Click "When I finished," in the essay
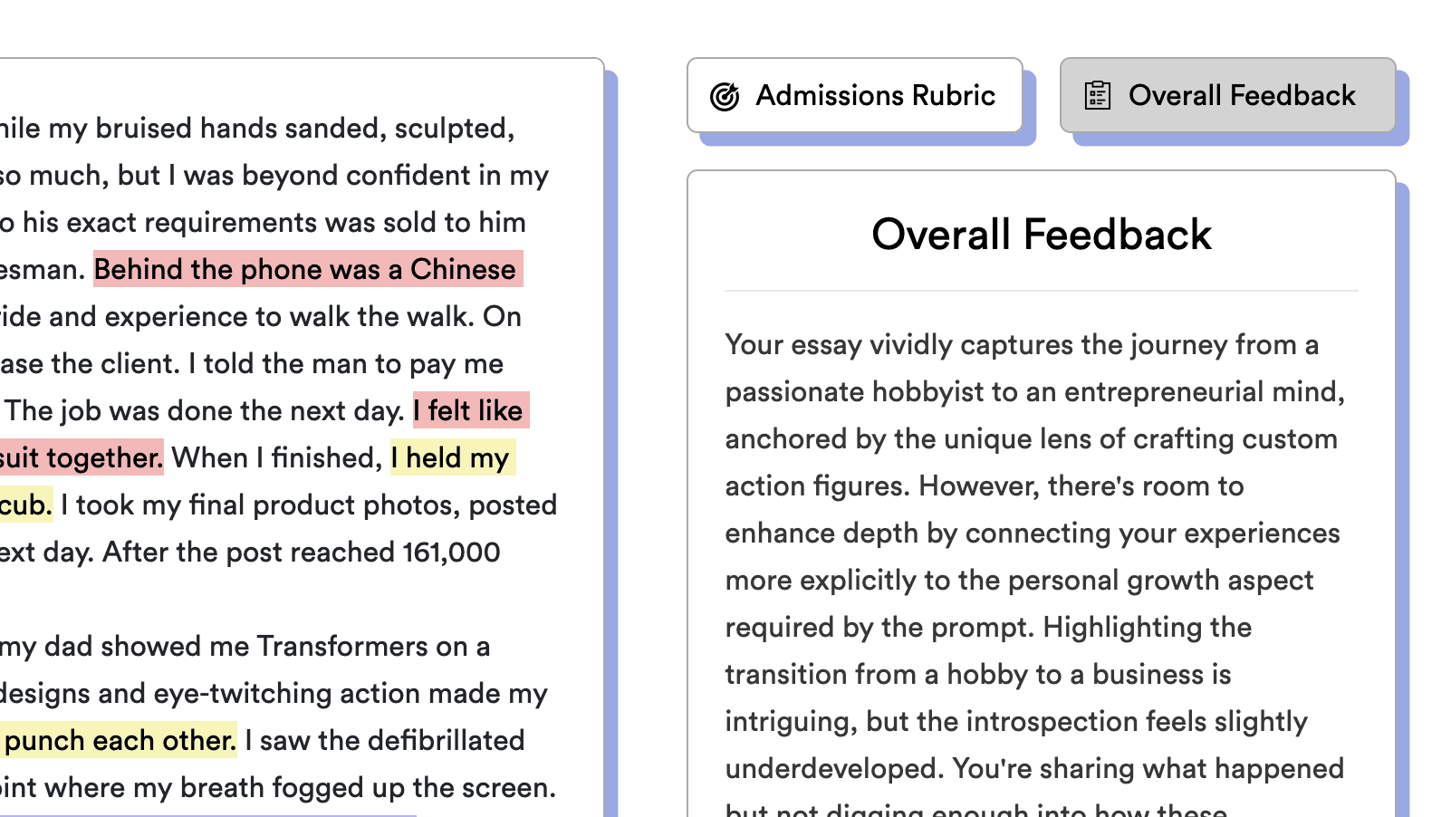Screen dimensions: 1451x817 click(x=277, y=457)
